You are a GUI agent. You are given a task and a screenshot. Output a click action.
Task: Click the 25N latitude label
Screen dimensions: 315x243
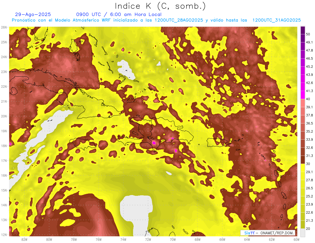(x=4, y=42)
